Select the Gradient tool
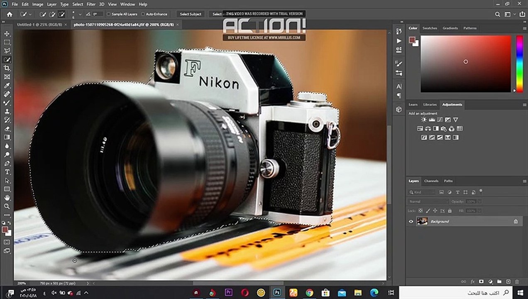Image resolution: width=528 pixels, height=299 pixels. pos(7,137)
